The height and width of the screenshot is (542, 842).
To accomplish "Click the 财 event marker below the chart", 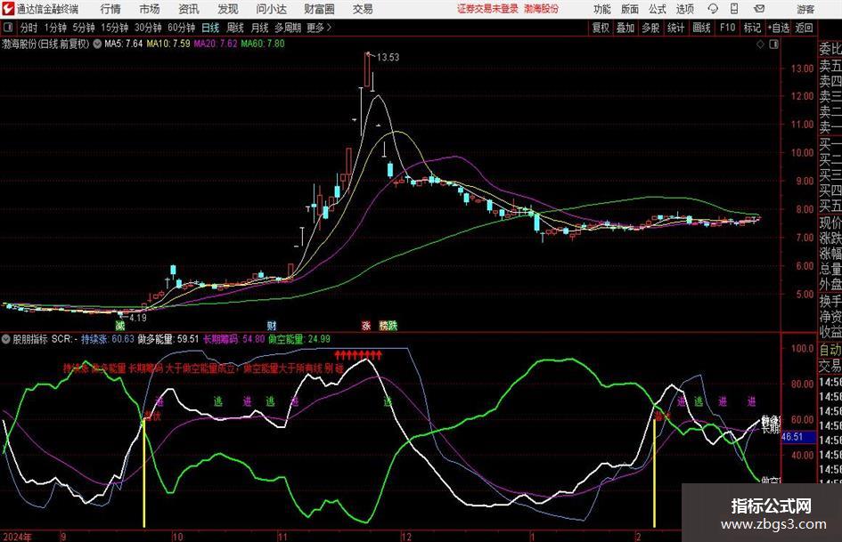I will pos(271,326).
